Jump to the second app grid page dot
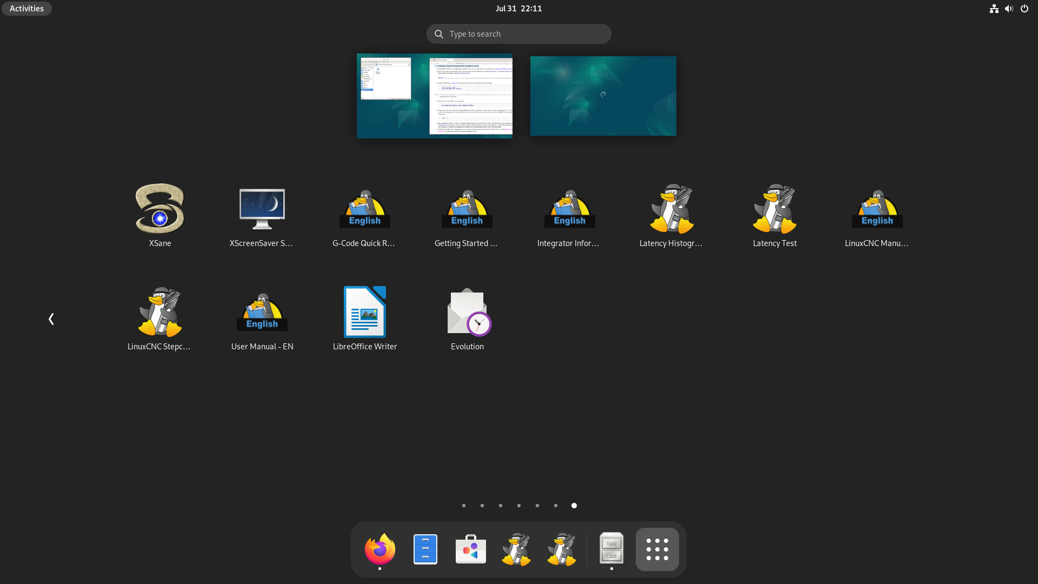 [x=482, y=506]
